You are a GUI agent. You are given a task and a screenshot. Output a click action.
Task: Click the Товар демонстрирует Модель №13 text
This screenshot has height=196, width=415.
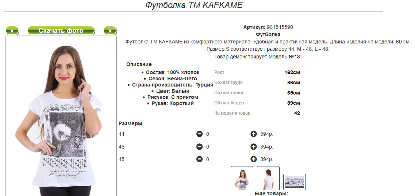(257, 57)
